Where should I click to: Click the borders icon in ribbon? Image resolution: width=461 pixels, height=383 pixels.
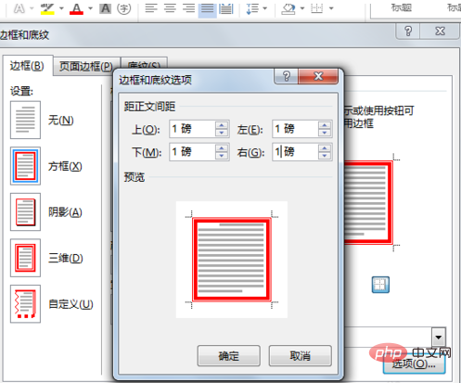317,8
